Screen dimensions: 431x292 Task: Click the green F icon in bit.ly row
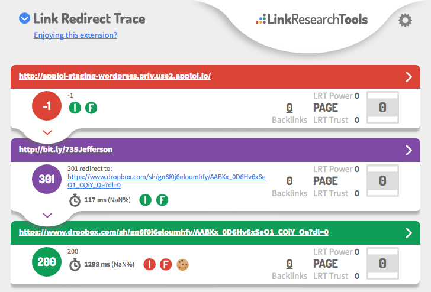(162, 200)
